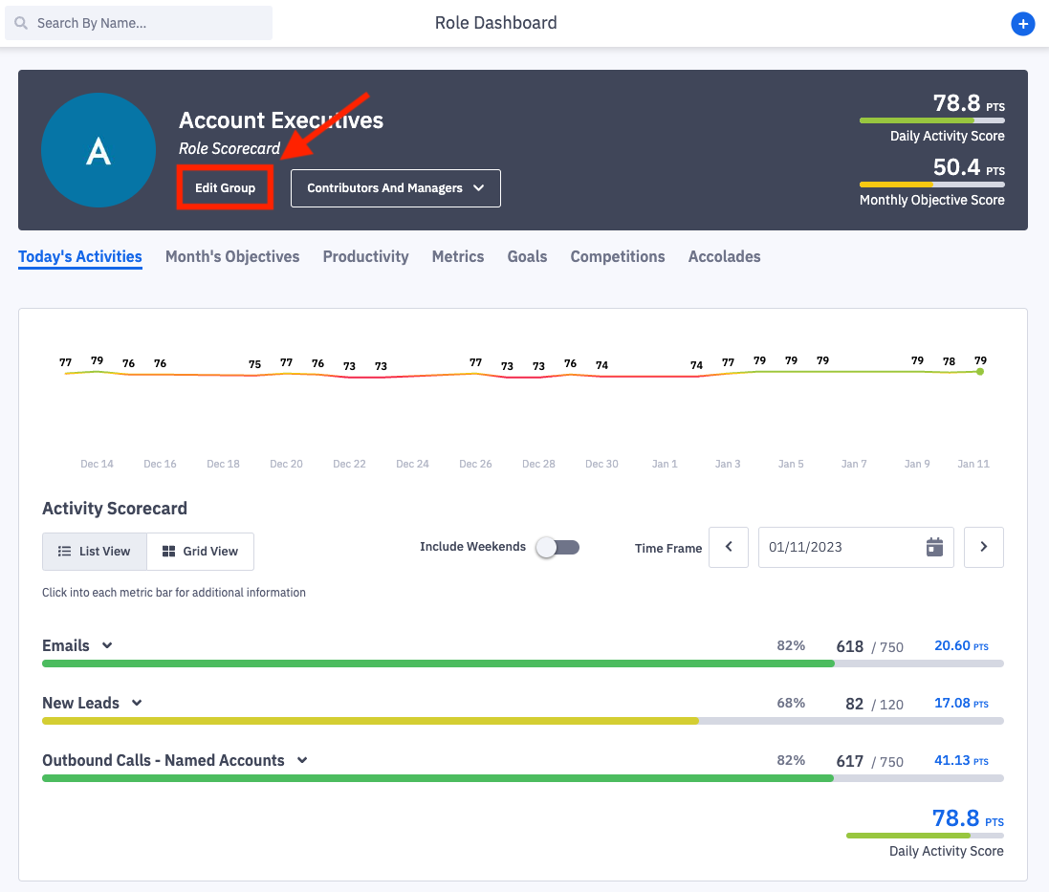Open the Month's Objectives tab

coord(232,256)
